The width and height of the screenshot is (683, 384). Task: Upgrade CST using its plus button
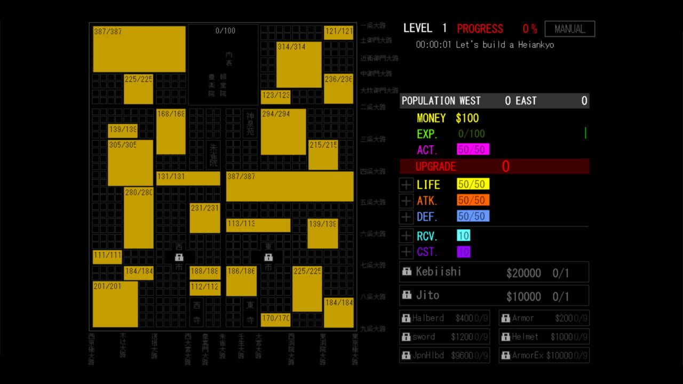pyautogui.click(x=407, y=252)
